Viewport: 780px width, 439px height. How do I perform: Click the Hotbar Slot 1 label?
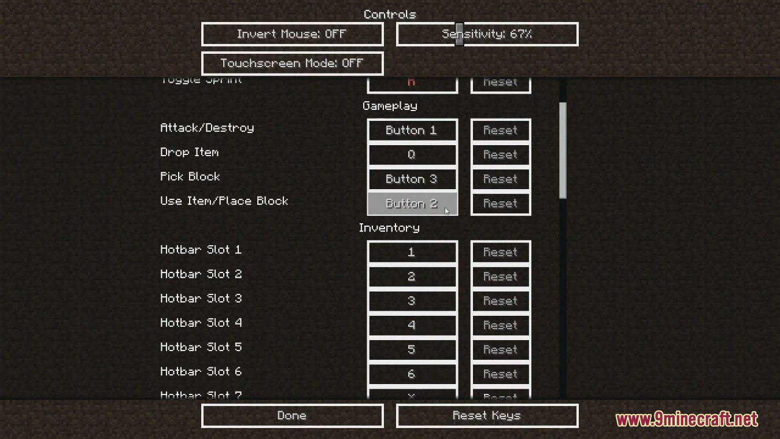(201, 250)
